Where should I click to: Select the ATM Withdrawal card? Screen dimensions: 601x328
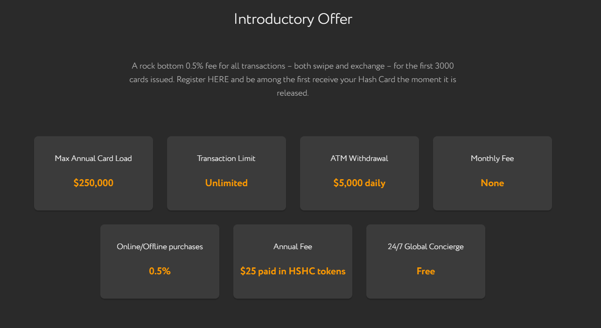359,173
